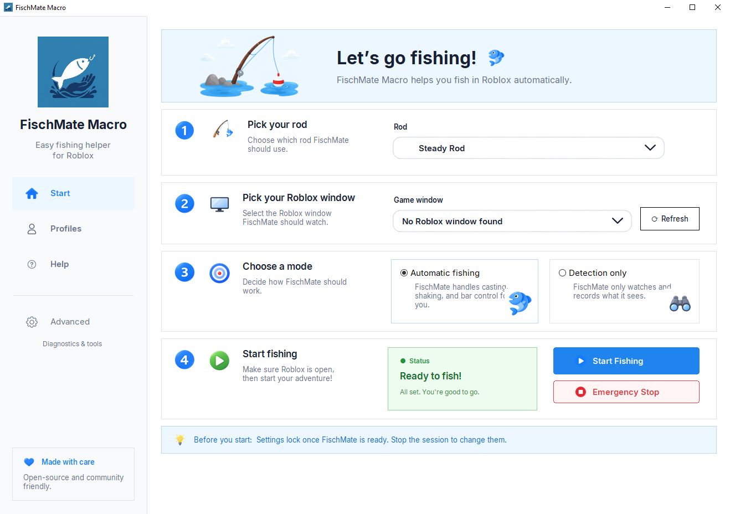Click the Made with care info card
730x514 pixels.
pyautogui.click(x=73, y=474)
